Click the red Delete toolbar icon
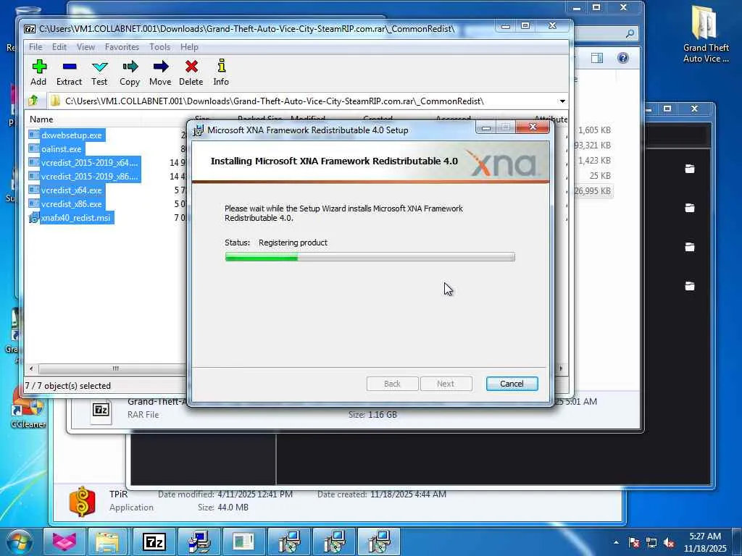 pos(191,72)
